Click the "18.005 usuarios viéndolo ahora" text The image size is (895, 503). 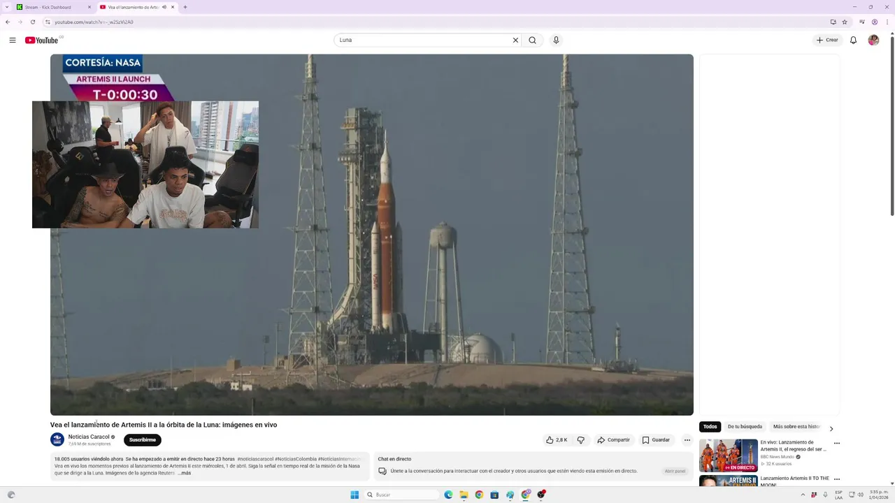click(x=89, y=459)
